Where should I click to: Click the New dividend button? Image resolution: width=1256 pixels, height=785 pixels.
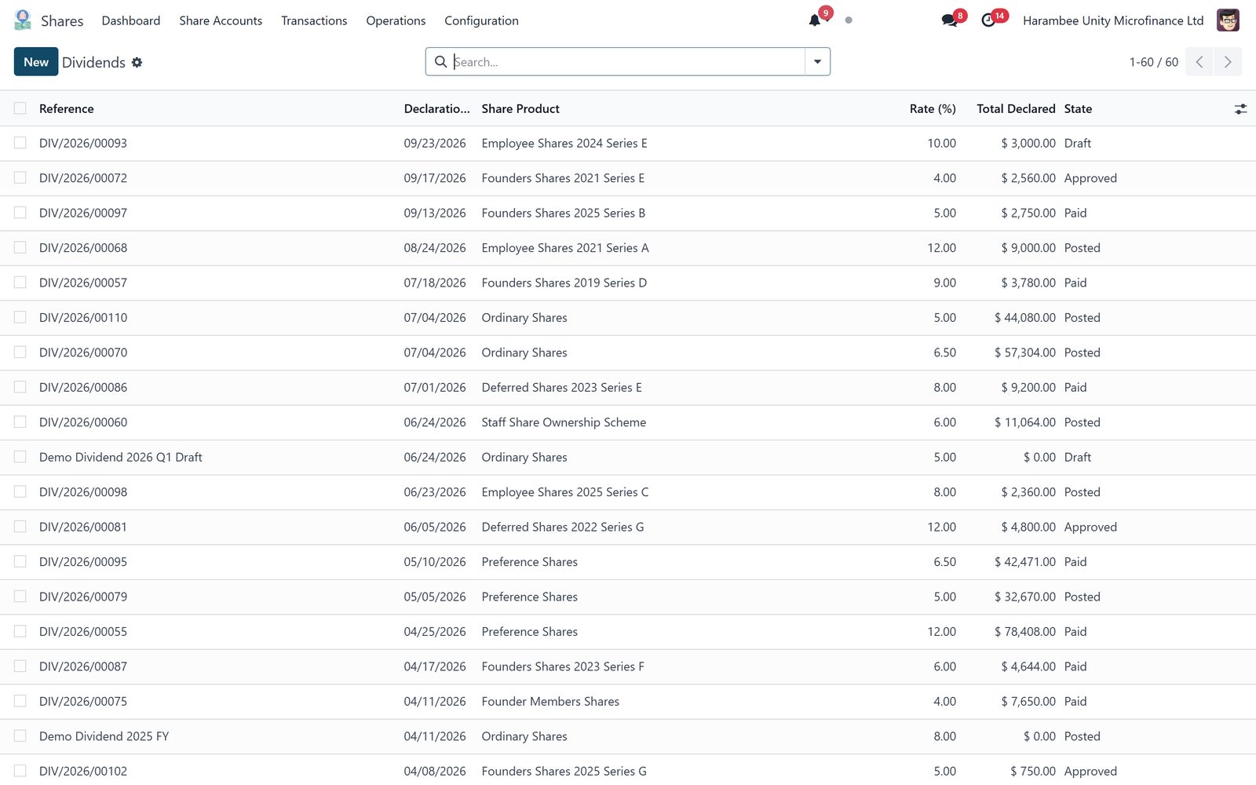[x=36, y=62]
